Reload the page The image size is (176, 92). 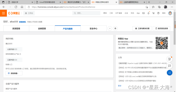16,7
